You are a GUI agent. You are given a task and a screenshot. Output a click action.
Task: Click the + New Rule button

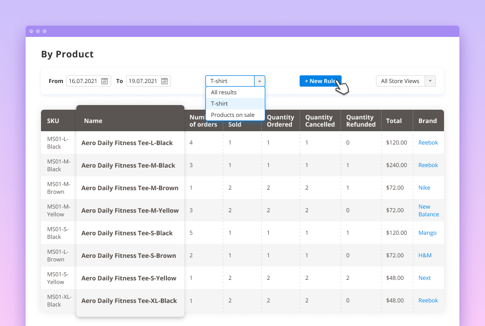pyautogui.click(x=320, y=81)
